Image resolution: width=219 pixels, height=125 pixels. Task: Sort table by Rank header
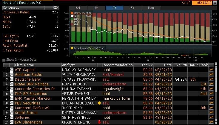[204, 65]
